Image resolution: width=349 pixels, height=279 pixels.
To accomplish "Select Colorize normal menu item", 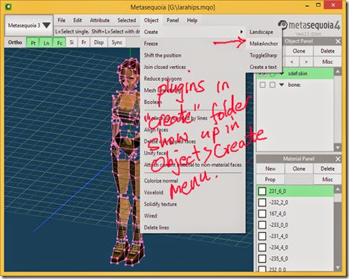I will click(x=193, y=180).
